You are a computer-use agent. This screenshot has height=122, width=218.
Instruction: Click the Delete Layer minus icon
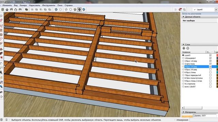coord(188,48)
